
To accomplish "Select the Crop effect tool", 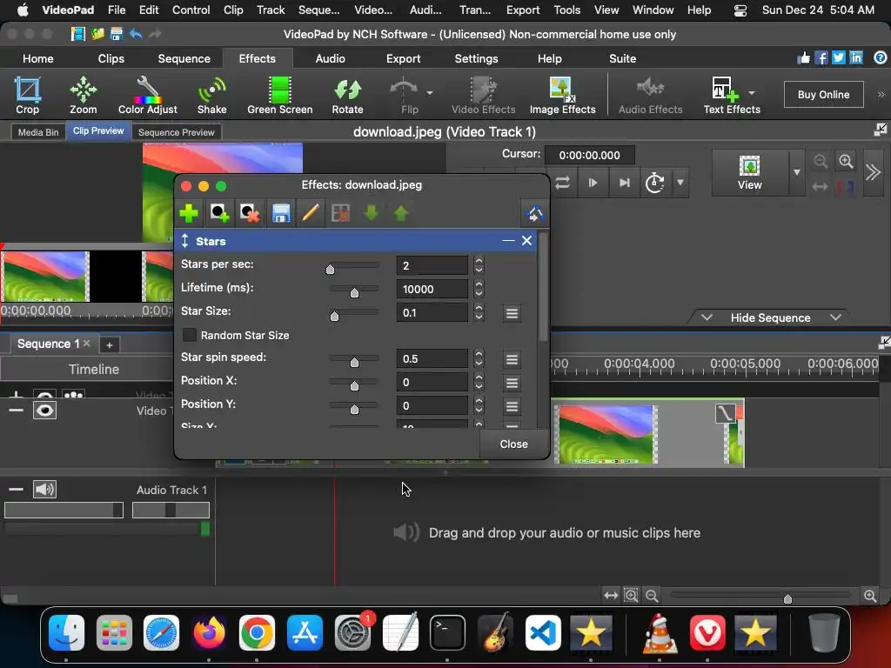I will click(27, 96).
